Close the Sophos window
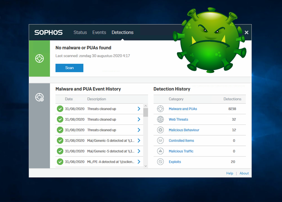The image size is (282, 202). point(246,32)
